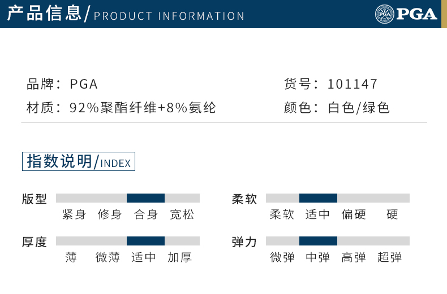
Task: Click the PGA wordmark in header
Action: coord(416,14)
